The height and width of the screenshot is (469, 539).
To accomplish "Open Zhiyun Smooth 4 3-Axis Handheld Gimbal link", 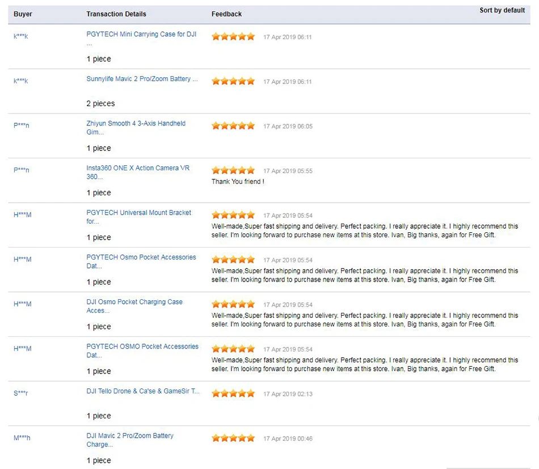I will coord(136,128).
